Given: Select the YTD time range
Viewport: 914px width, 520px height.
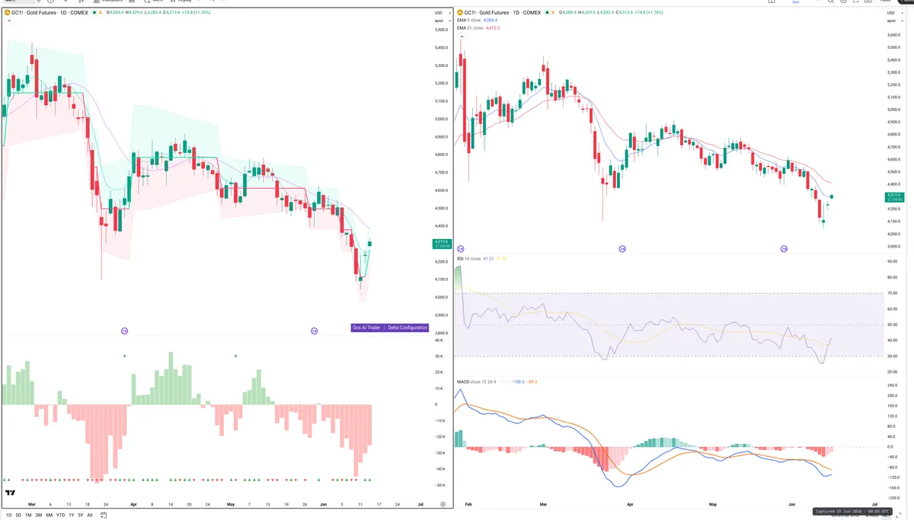Looking at the screenshot, I should pos(60,515).
